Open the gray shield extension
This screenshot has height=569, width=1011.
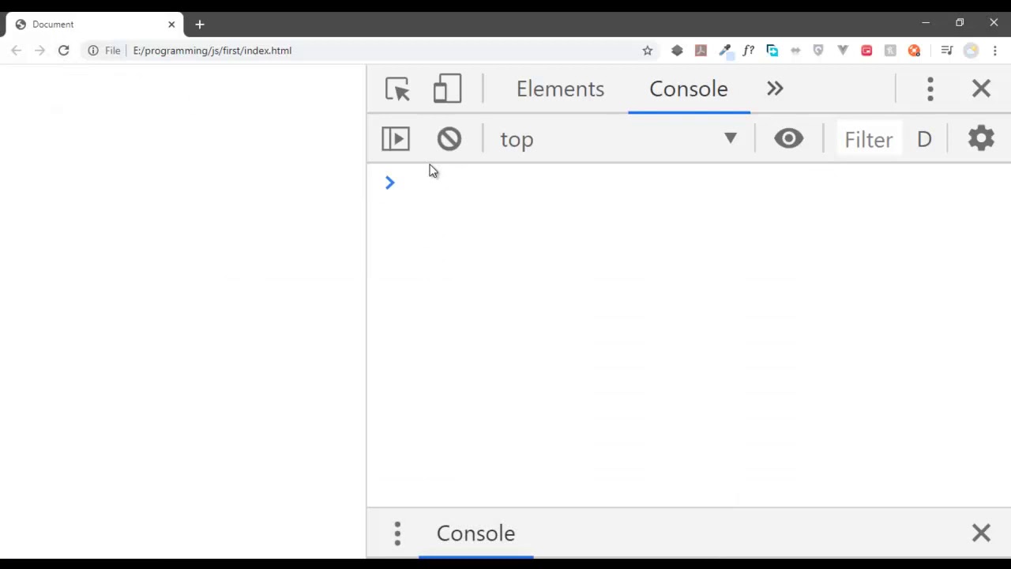(x=818, y=51)
